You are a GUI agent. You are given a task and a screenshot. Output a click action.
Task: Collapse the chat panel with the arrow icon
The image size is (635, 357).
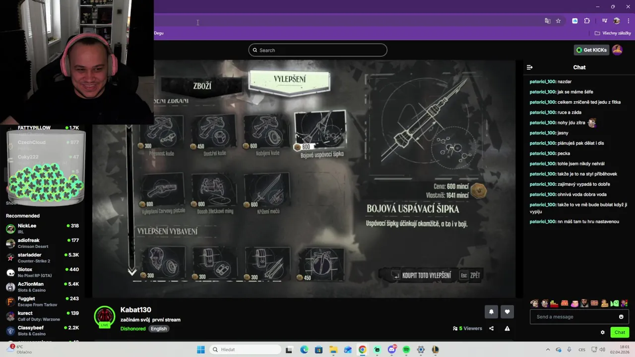point(529,67)
